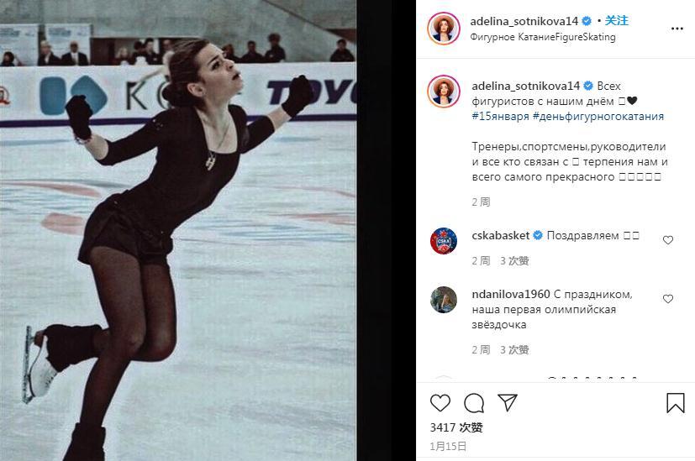The image size is (695, 461).
Task: Like the cskabasket comment
Action: (x=668, y=240)
